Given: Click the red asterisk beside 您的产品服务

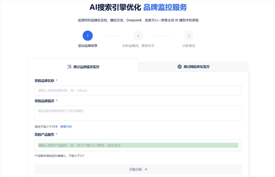Looking at the screenshot, I should click(x=56, y=134).
